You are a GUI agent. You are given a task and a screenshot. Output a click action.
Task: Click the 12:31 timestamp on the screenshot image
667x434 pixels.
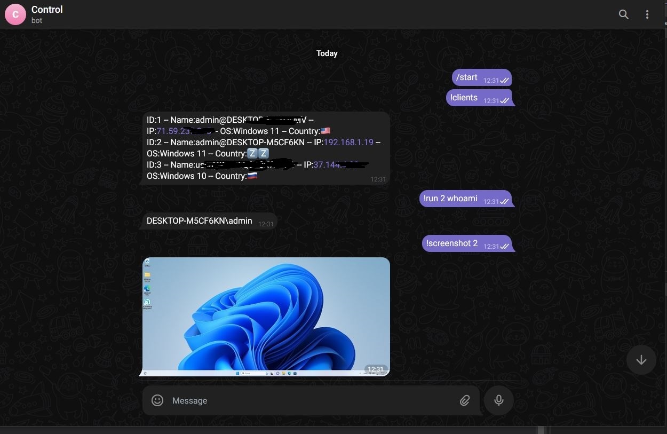[x=376, y=369]
